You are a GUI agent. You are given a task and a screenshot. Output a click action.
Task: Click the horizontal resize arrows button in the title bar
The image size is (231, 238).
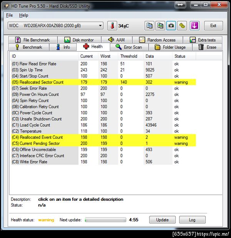click(180, 5)
